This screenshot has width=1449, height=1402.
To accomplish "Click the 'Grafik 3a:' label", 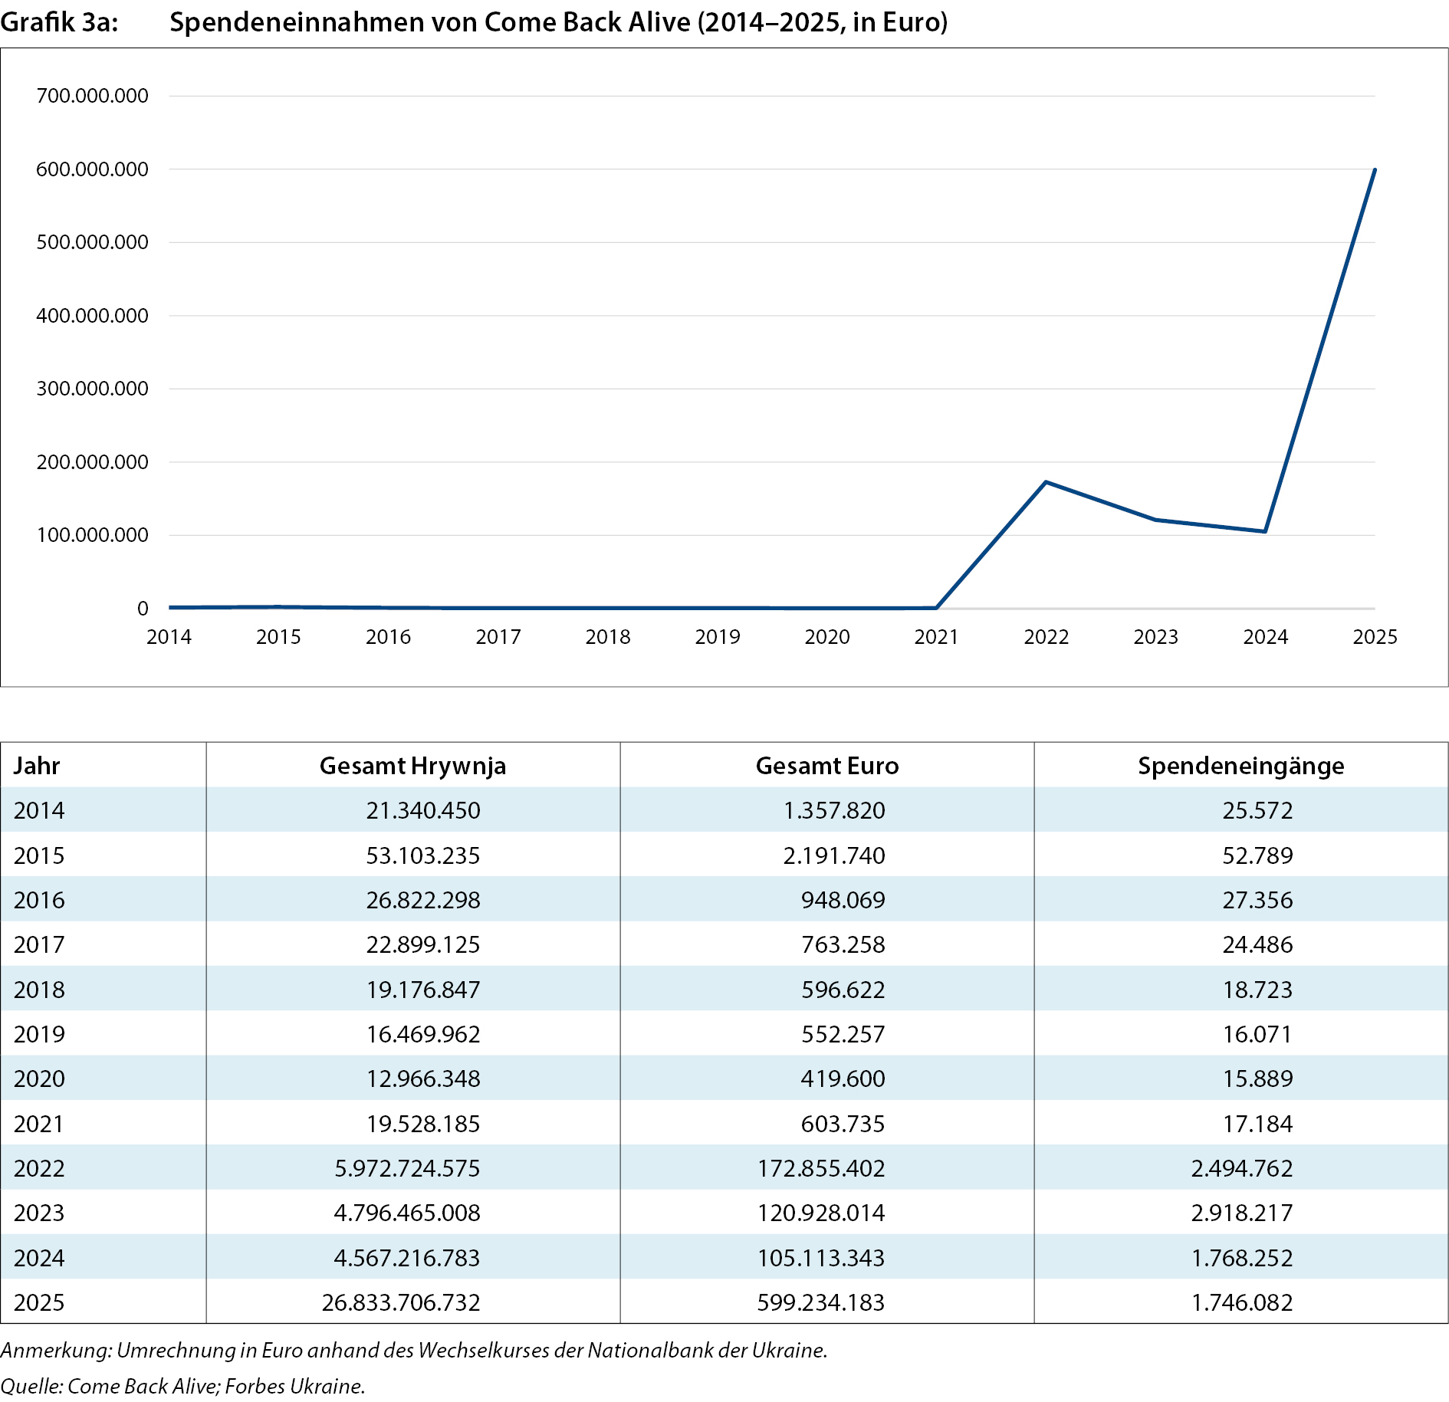I will pos(59,22).
